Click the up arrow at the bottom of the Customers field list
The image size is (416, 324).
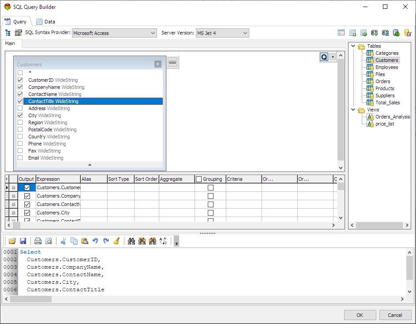click(90, 165)
